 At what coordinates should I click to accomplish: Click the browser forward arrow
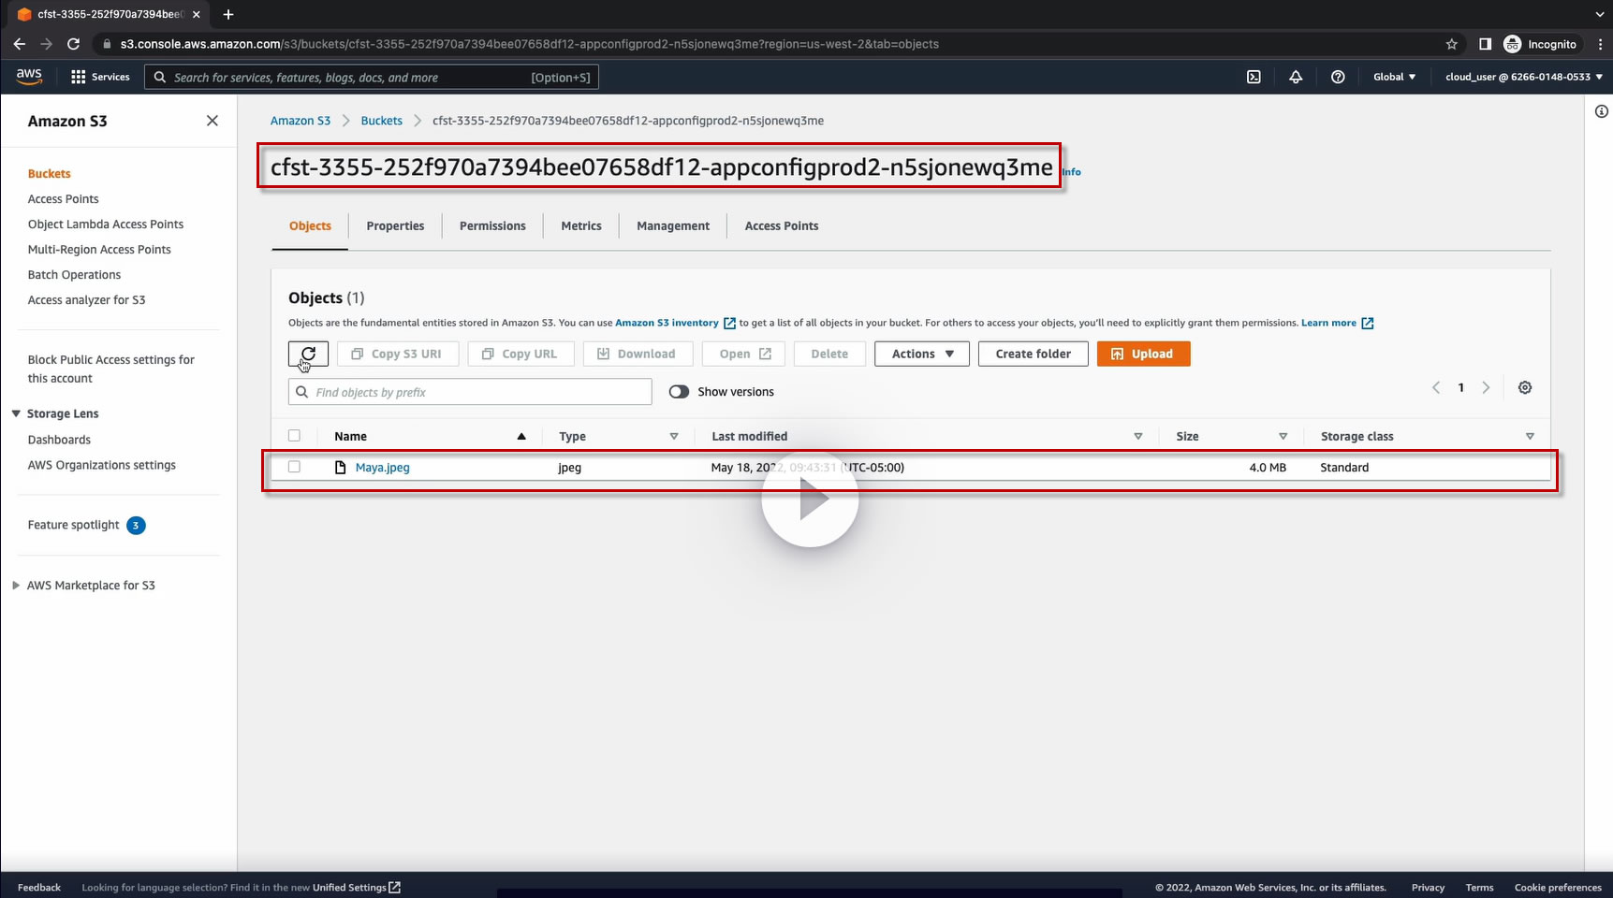[x=47, y=44]
